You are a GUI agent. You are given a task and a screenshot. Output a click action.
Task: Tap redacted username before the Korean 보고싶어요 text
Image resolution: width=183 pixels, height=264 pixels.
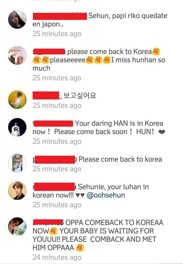coord(47,95)
